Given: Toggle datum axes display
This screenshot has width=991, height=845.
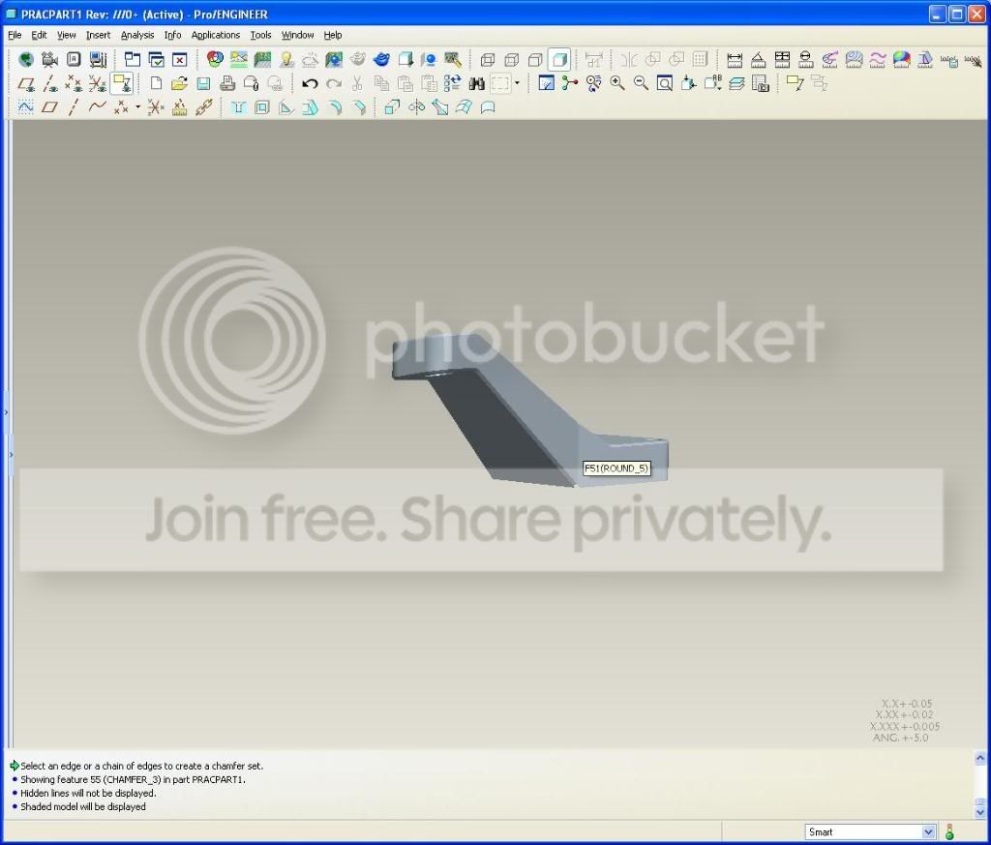Looking at the screenshot, I should point(50,83).
